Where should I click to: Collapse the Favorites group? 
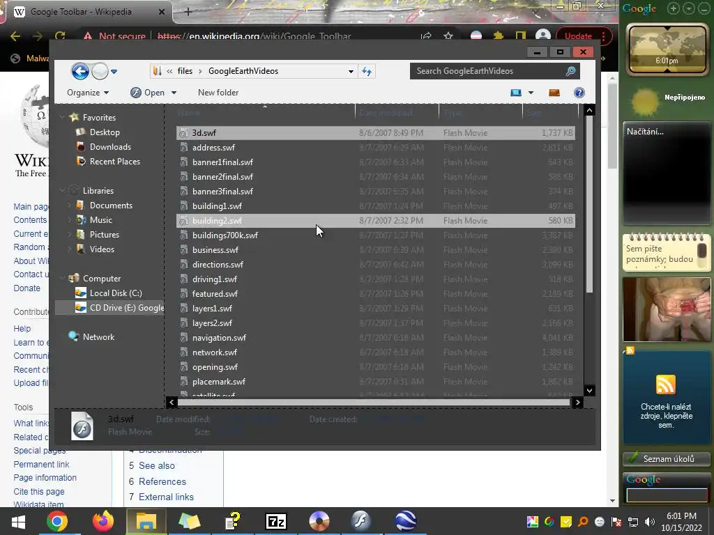click(62, 117)
